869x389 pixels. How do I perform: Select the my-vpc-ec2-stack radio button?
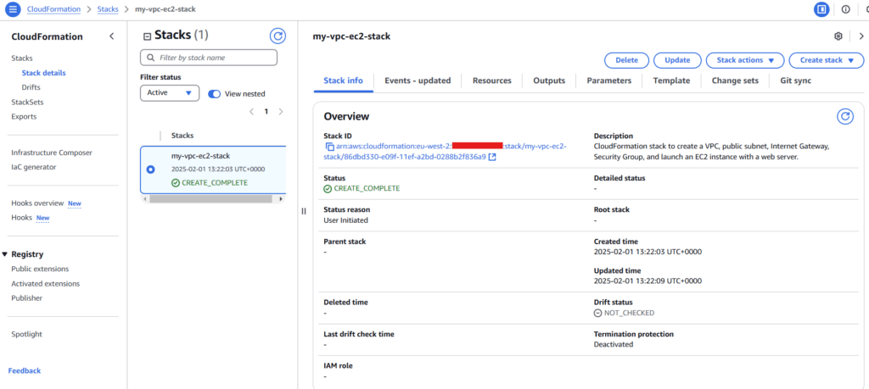pos(150,169)
